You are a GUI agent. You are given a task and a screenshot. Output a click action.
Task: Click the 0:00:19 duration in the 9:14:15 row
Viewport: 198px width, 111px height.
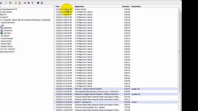127,84
